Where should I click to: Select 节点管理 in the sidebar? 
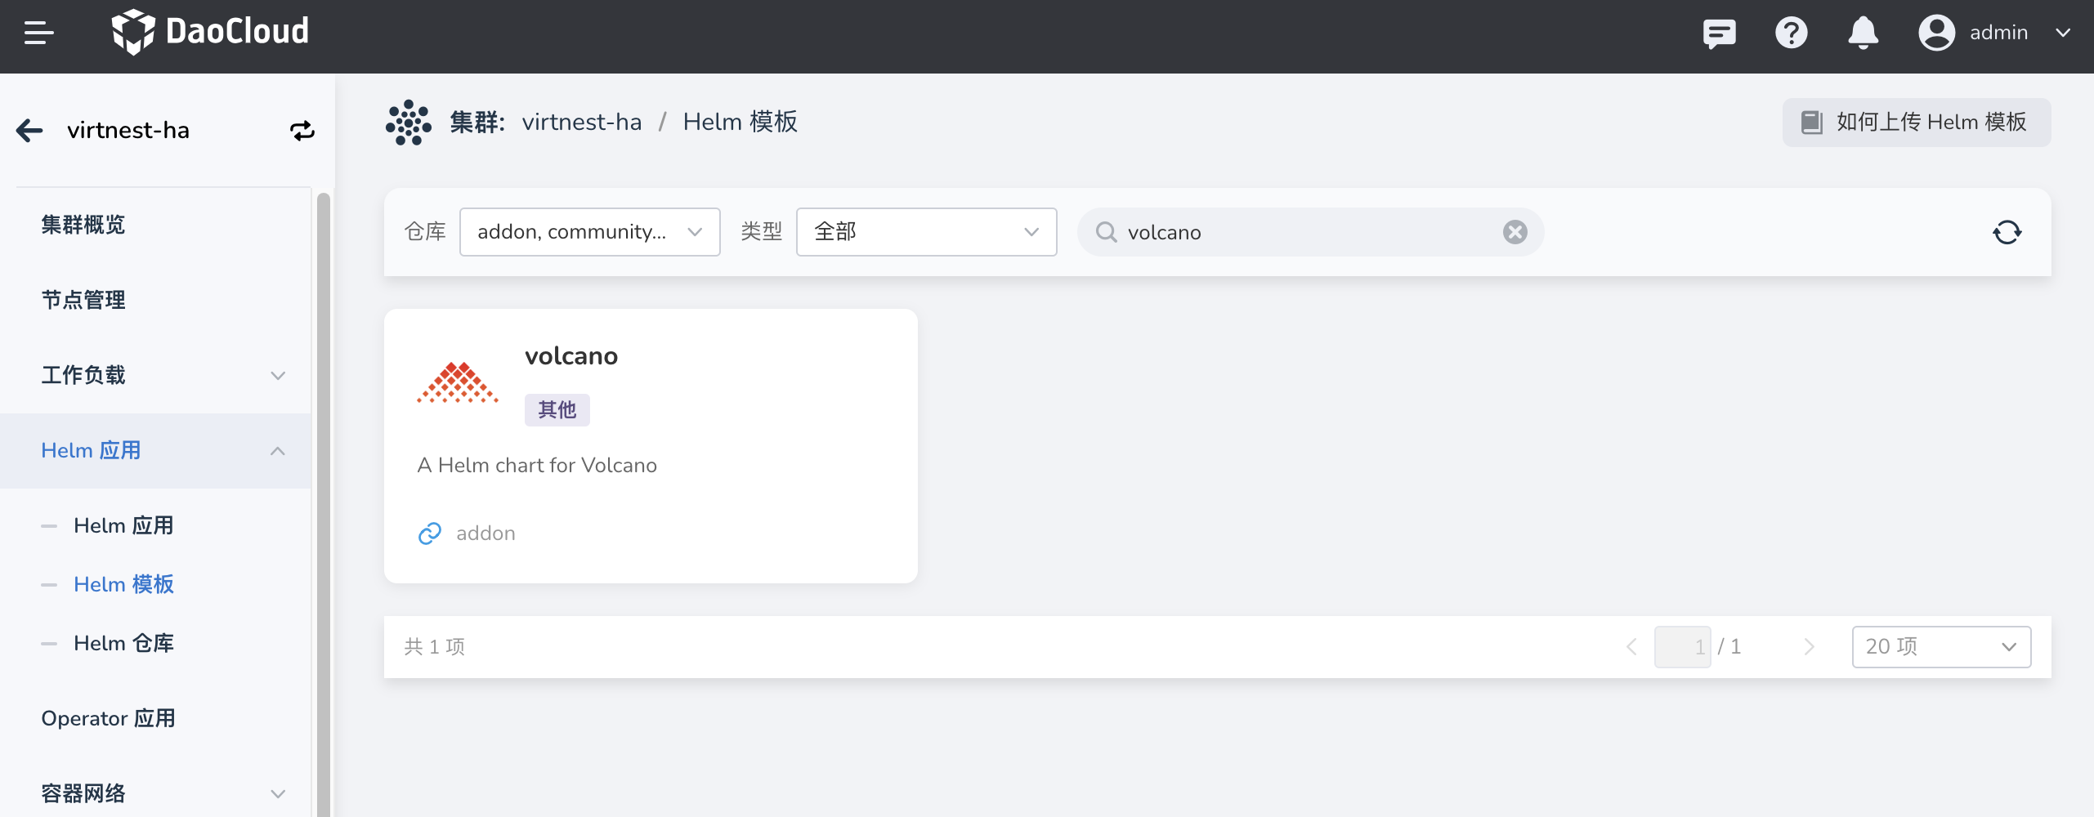[x=83, y=301]
